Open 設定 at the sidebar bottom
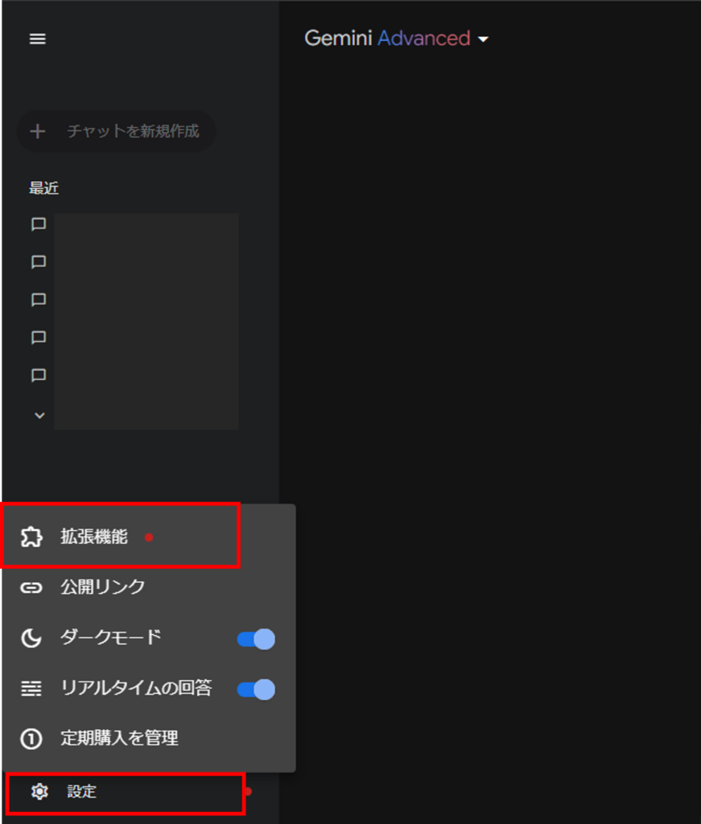 click(126, 792)
